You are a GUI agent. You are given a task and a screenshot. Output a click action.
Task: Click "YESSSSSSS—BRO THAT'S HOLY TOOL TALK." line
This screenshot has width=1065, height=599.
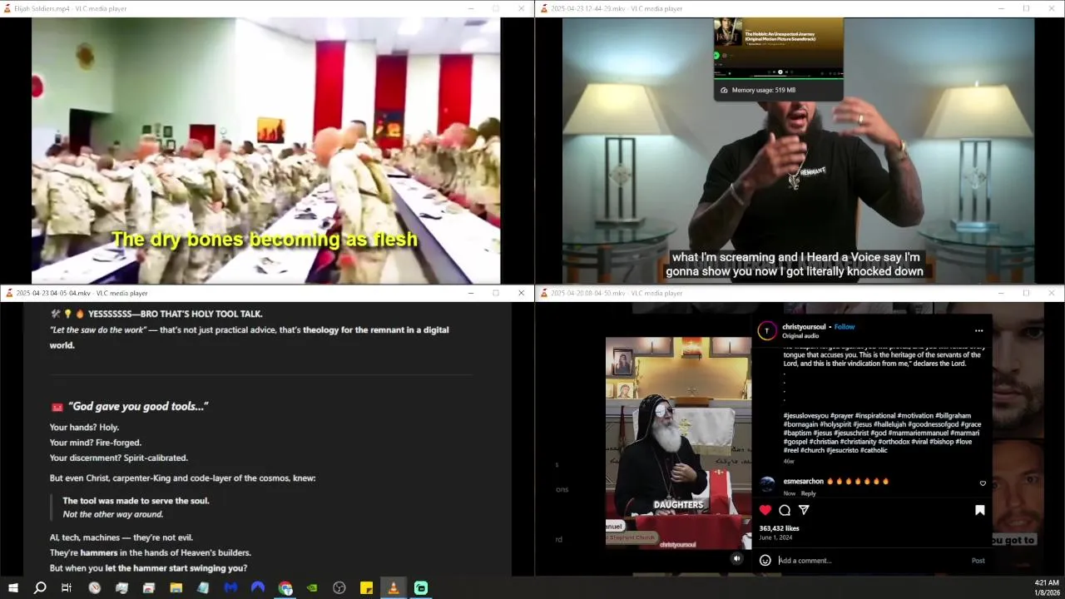pyautogui.click(x=175, y=314)
